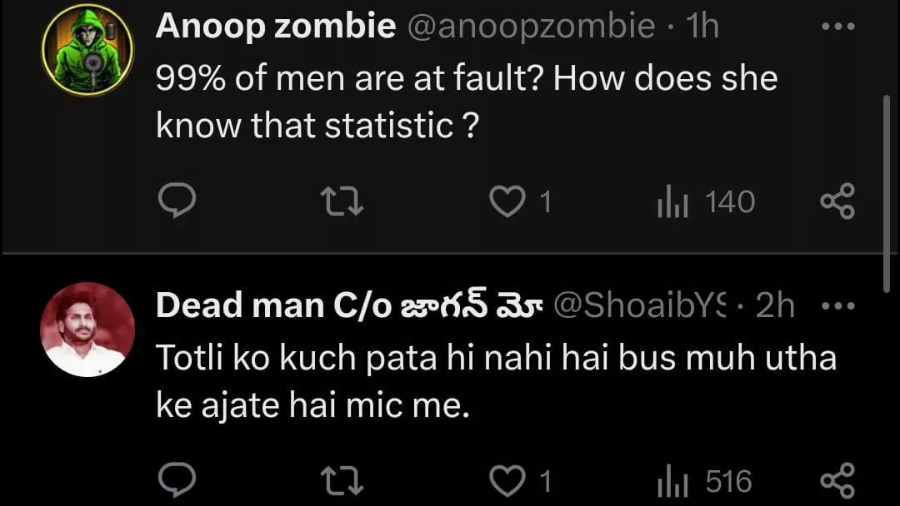Reply to Dead man's tweet
Viewport: 900px width, 506px height.
click(177, 481)
